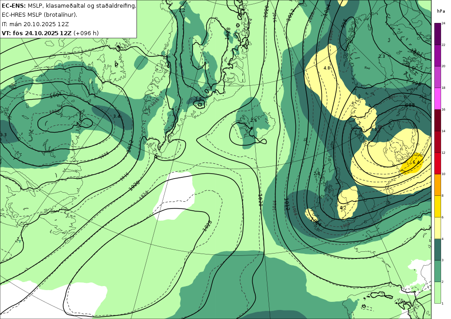Screen dimensions: 451x319
Task: Click the 3.9 spread value on map
Action: click(373, 129)
